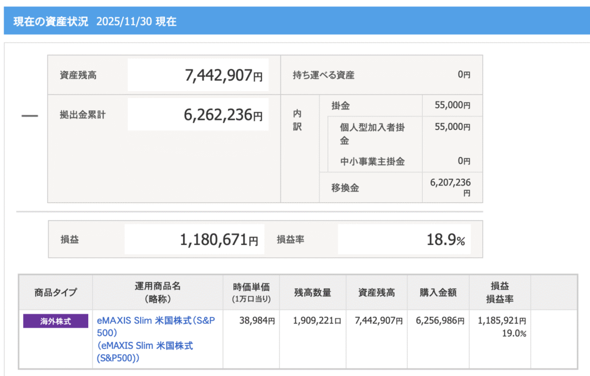Click the 持ち運べる資産 label

point(324,75)
